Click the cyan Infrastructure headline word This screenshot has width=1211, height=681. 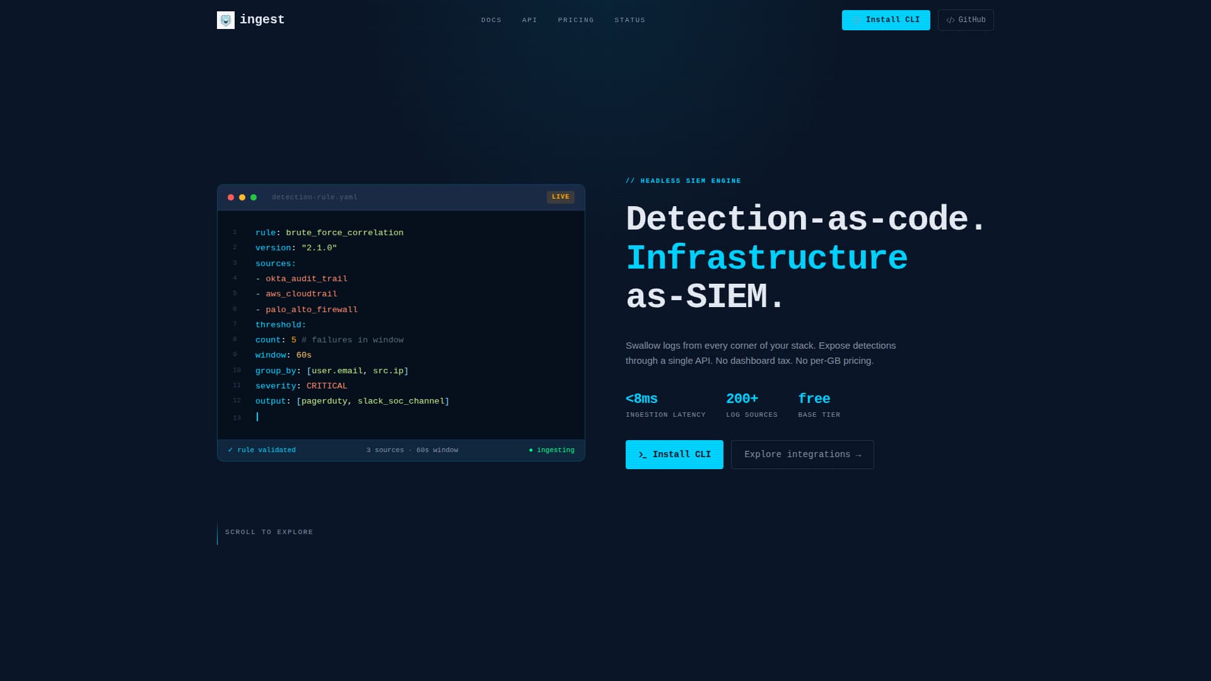[x=766, y=258]
